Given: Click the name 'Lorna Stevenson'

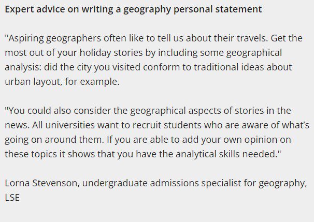Looking at the screenshot, I should click(x=41, y=183).
